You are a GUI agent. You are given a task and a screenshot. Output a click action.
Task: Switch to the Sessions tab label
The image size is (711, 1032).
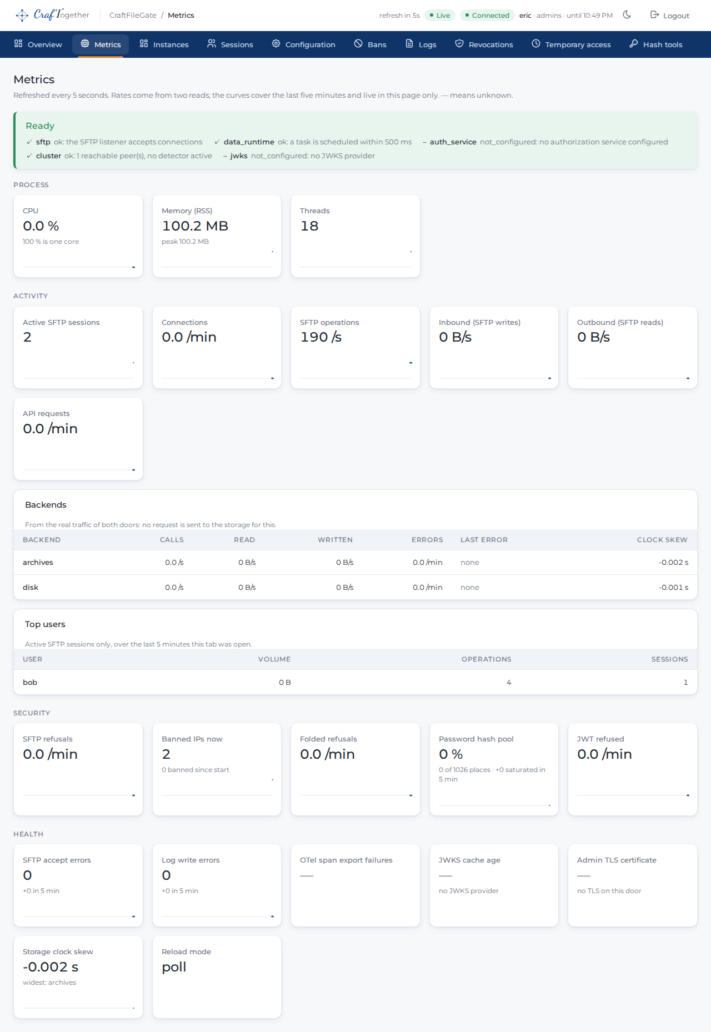click(x=237, y=44)
